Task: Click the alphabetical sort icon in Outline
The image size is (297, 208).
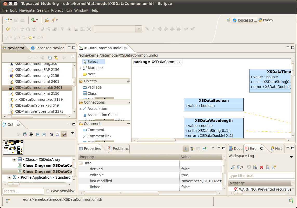Action: [x=25, y=134]
